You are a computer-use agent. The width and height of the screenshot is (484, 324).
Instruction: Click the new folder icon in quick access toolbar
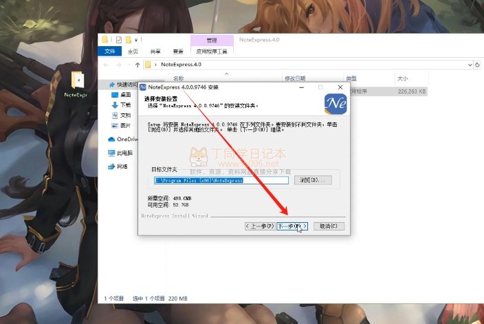(x=128, y=40)
